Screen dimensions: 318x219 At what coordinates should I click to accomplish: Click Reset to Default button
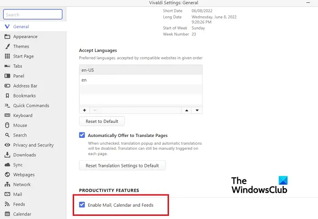[x=102, y=121]
